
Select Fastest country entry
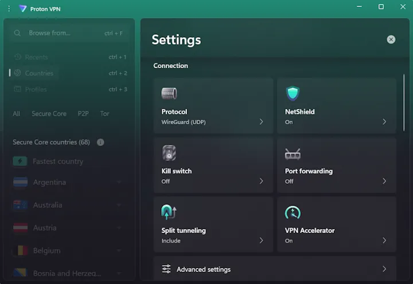point(58,161)
